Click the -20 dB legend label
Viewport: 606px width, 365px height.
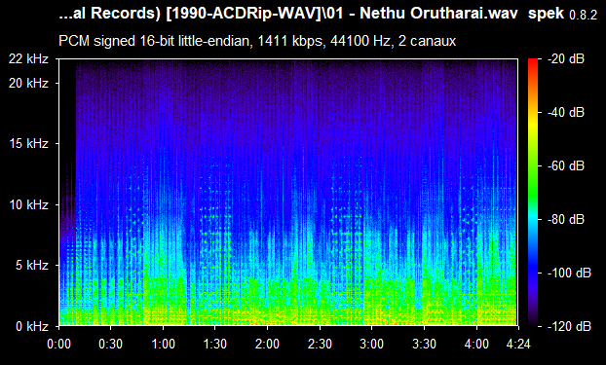[566, 59]
